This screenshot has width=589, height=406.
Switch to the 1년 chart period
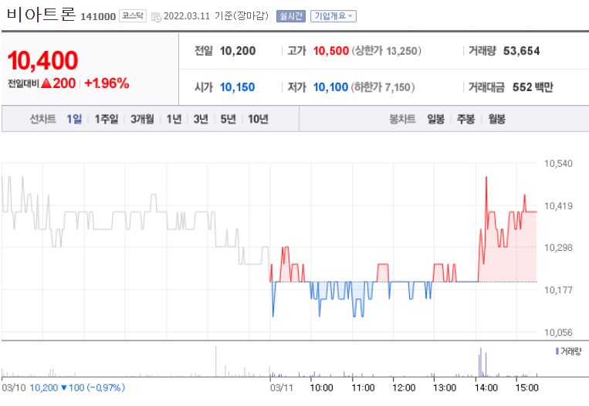pos(174,119)
